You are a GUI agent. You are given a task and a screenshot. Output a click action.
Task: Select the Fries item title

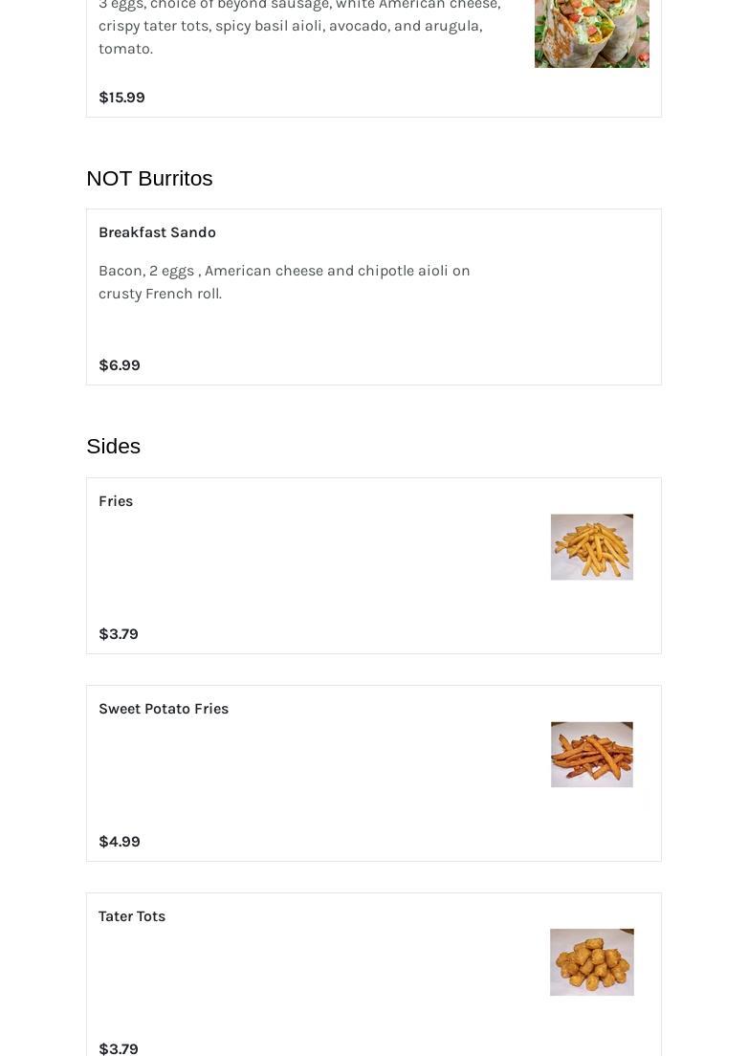coord(116,501)
